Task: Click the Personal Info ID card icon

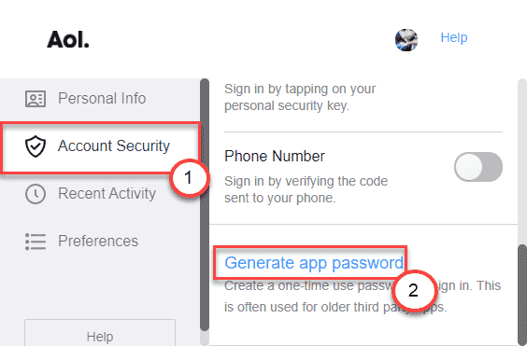Action: coord(36,99)
